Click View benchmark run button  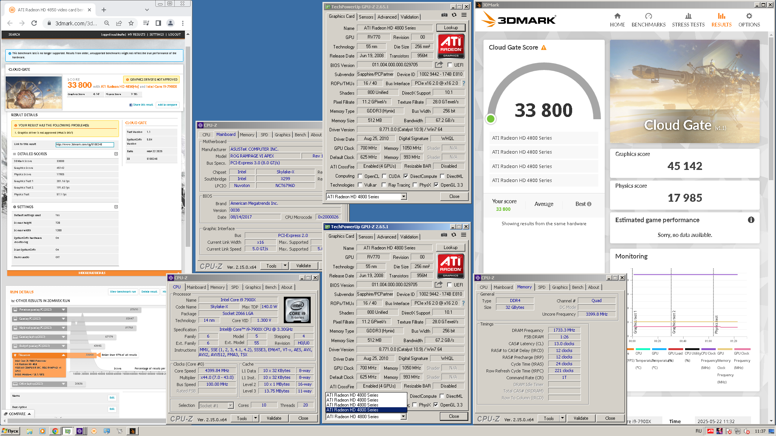[123, 292]
